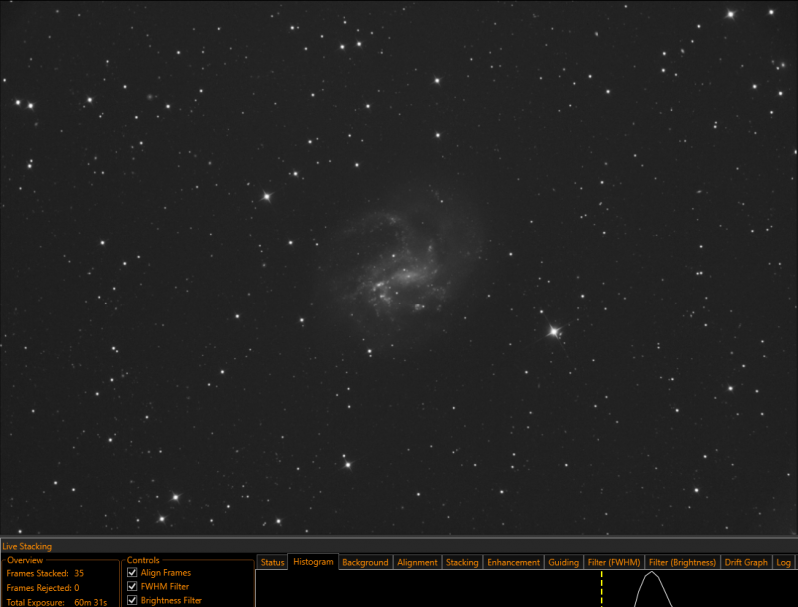Switch to the Guiding tab
Screen dimensions: 798x607
pos(563,562)
